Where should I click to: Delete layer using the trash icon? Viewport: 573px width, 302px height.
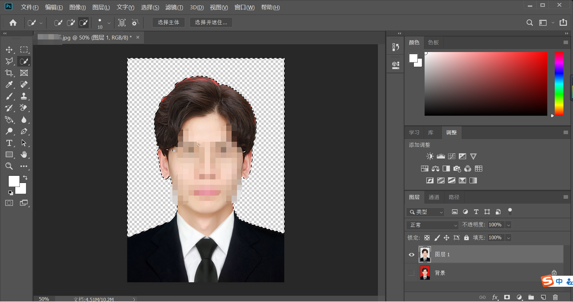click(x=555, y=297)
